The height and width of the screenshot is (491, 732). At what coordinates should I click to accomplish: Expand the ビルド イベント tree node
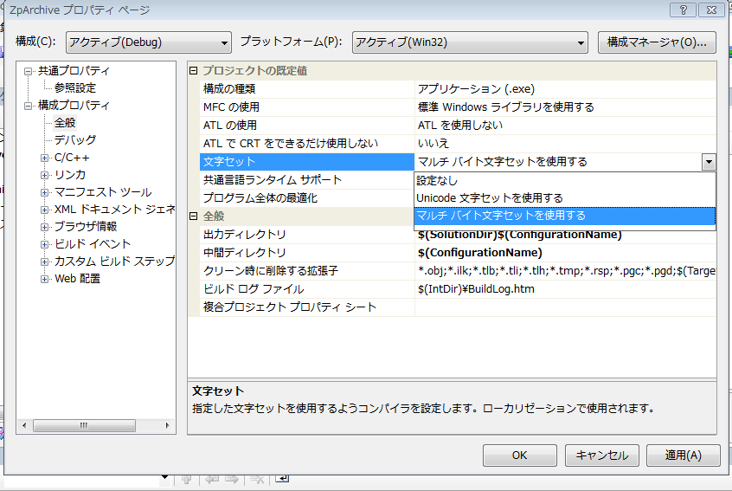(44, 244)
